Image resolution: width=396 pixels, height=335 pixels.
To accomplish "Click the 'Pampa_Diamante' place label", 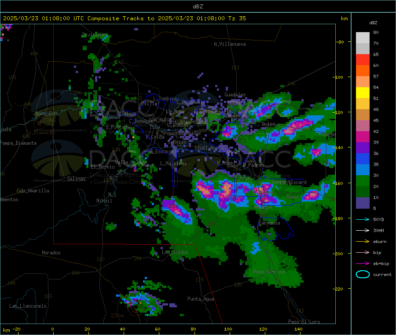I will [x=18, y=143].
